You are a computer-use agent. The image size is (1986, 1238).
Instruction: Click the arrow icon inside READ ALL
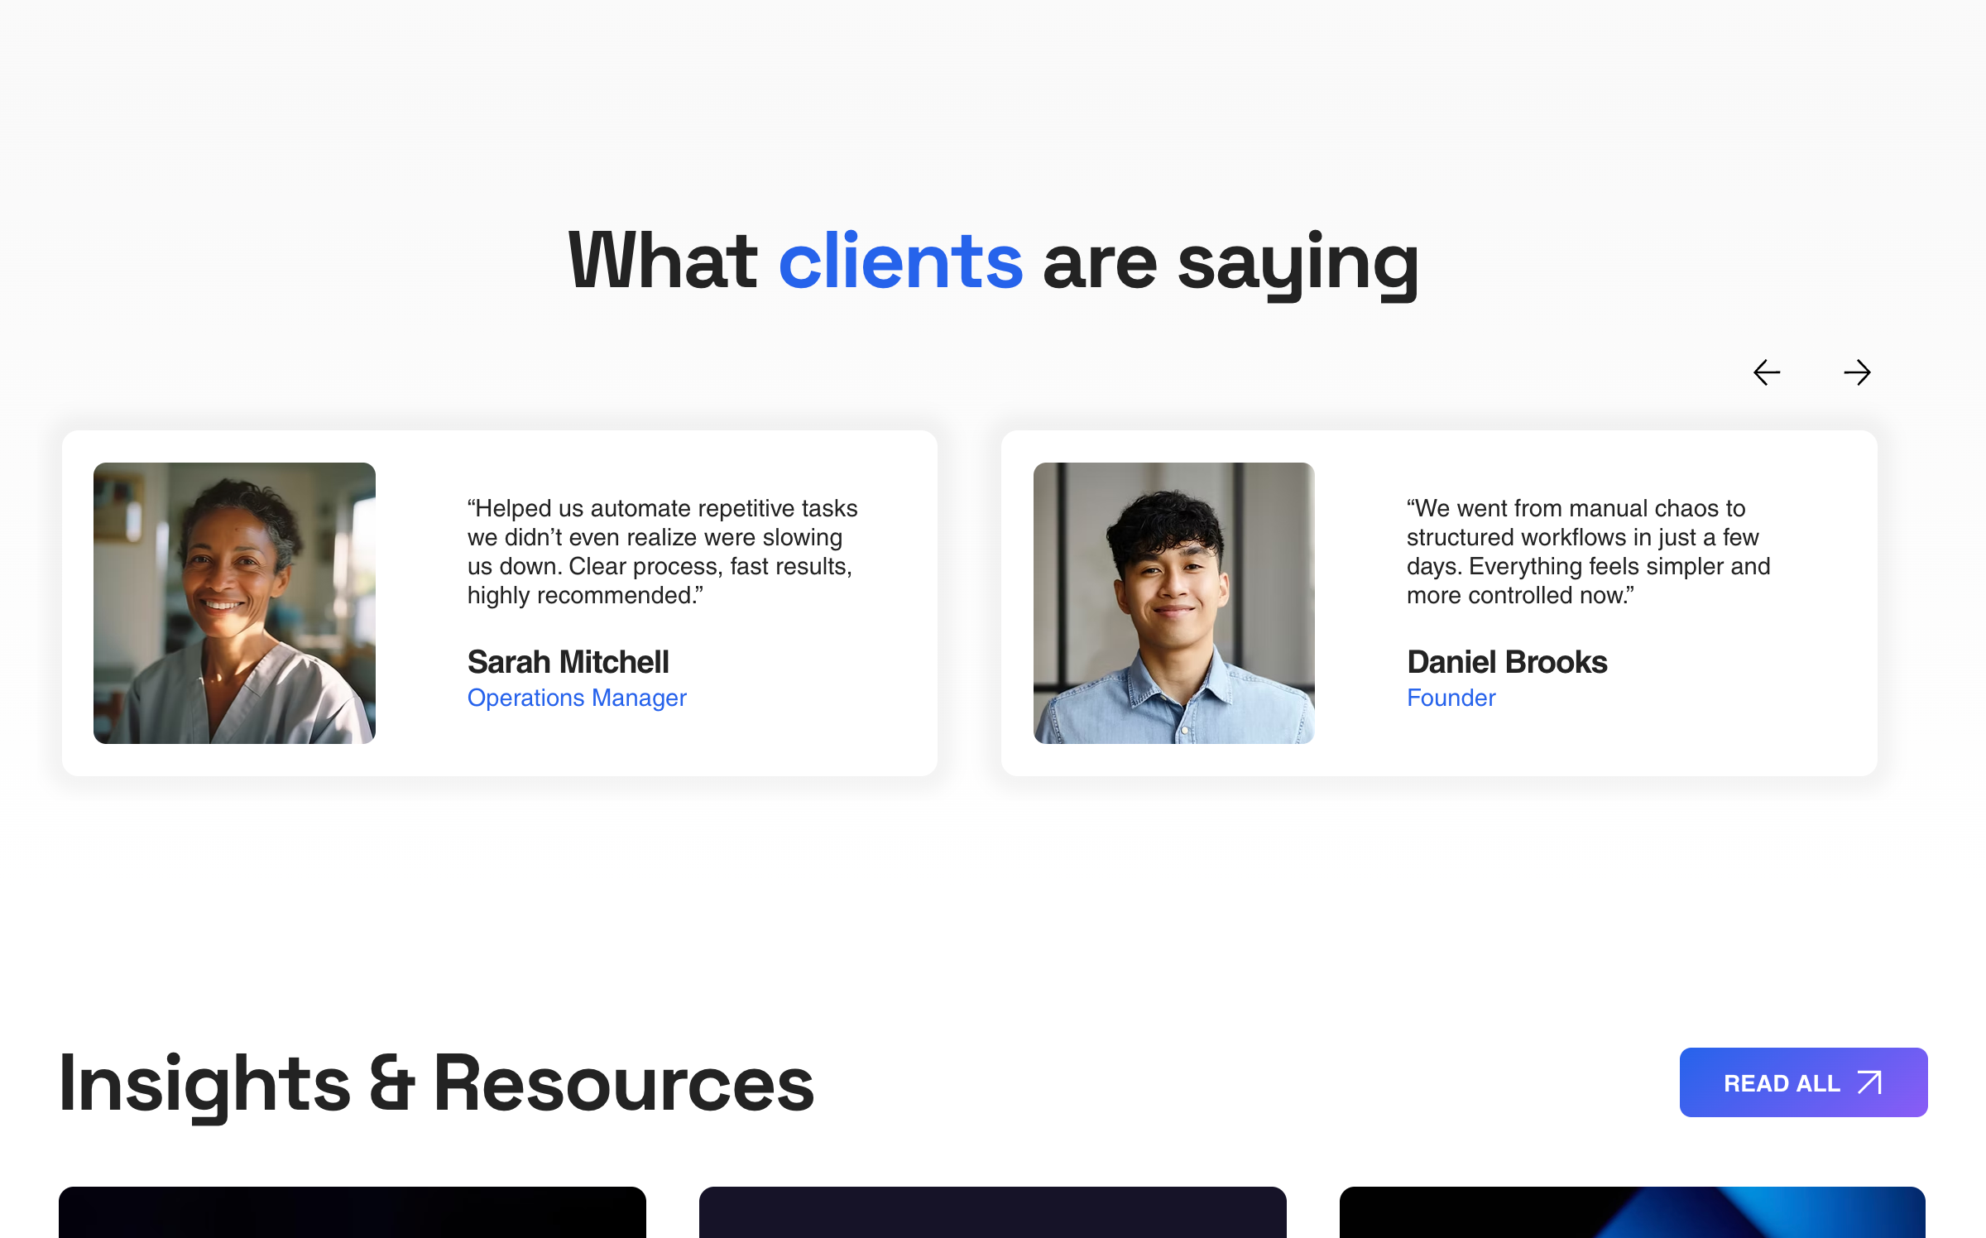pos(1870,1082)
